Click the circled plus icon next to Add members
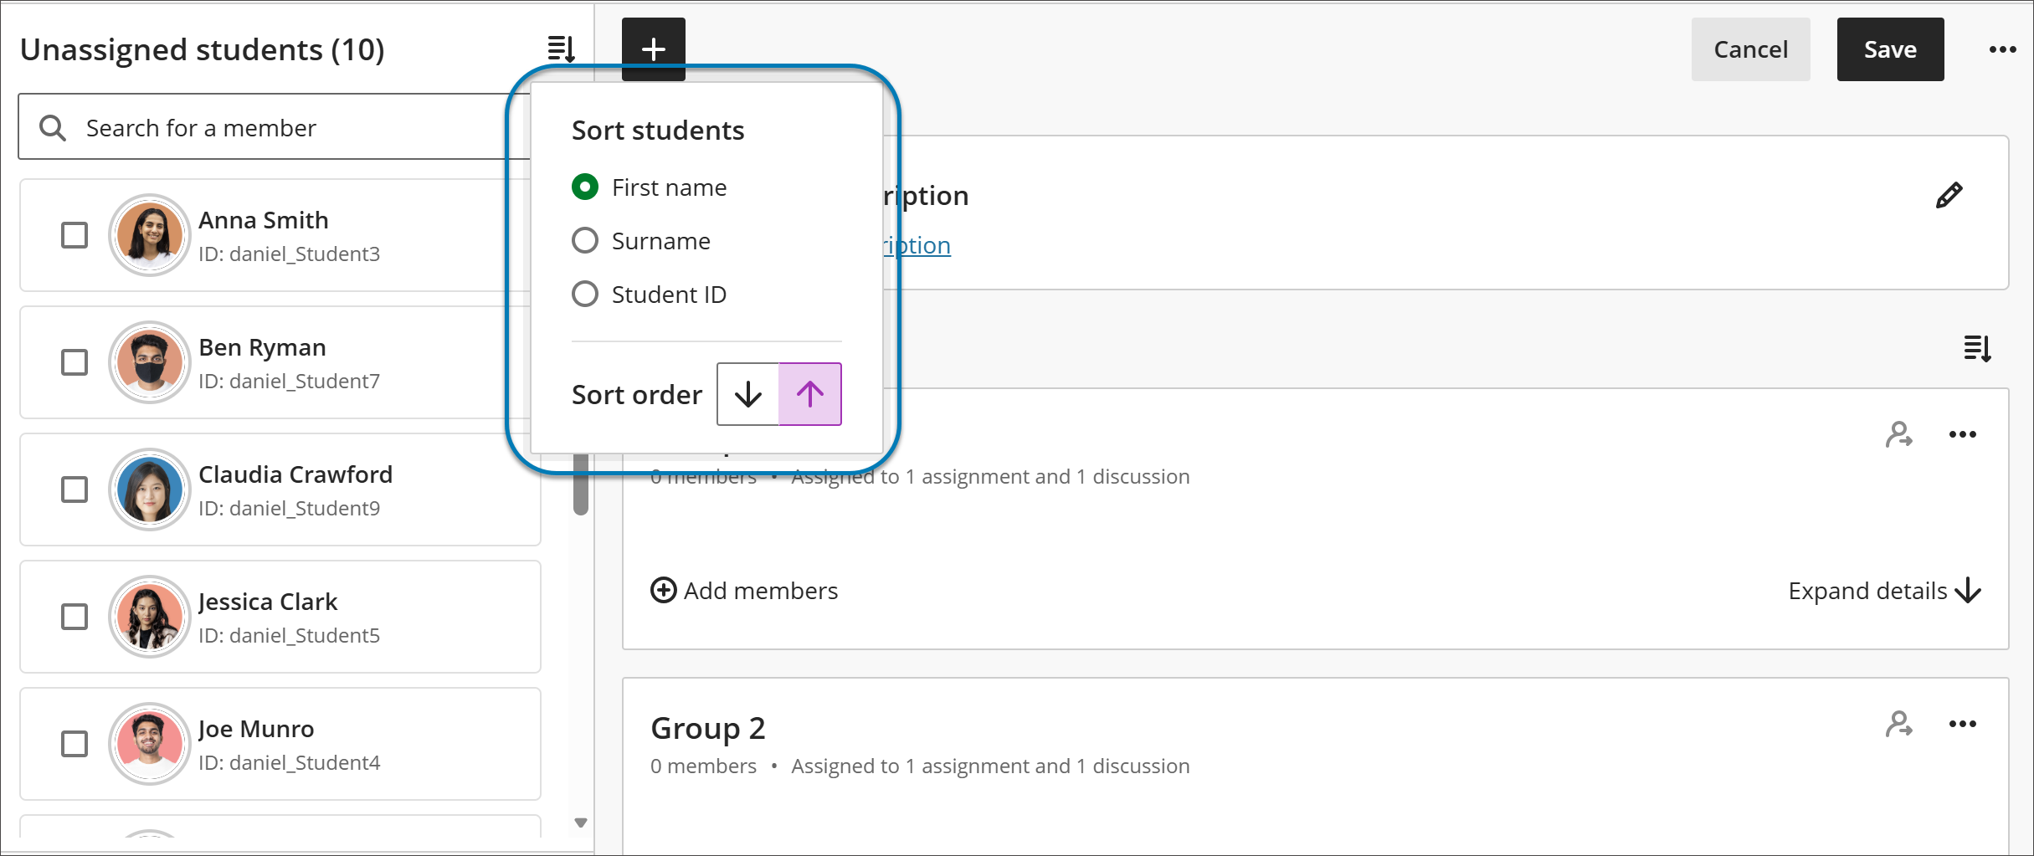This screenshot has height=856, width=2034. click(663, 590)
